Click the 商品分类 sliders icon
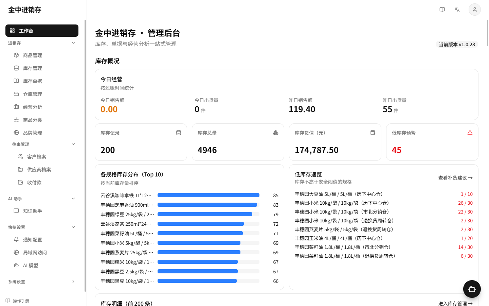489x306 pixels. (x=16, y=120)
